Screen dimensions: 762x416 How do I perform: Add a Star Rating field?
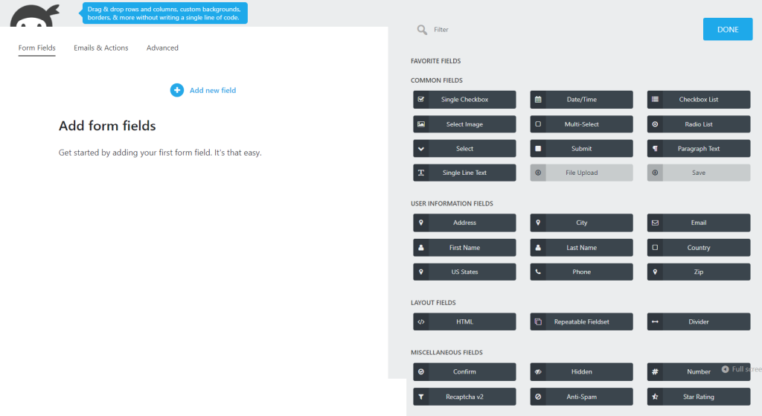(699, 397)
